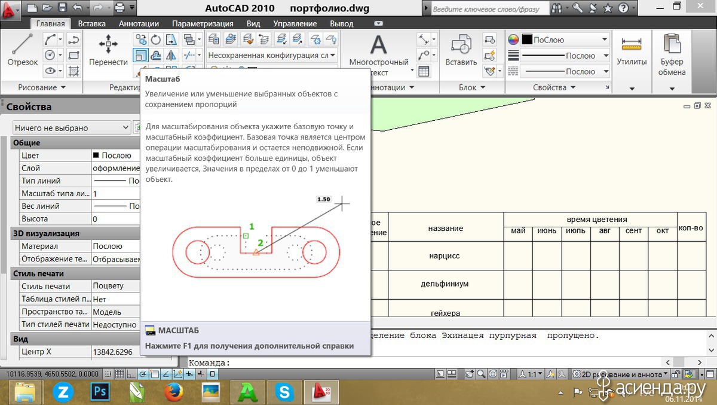This screenshot has width=717, height=405.
Task: Click the black color box in ПоСлою
Action: pos(527,39)
